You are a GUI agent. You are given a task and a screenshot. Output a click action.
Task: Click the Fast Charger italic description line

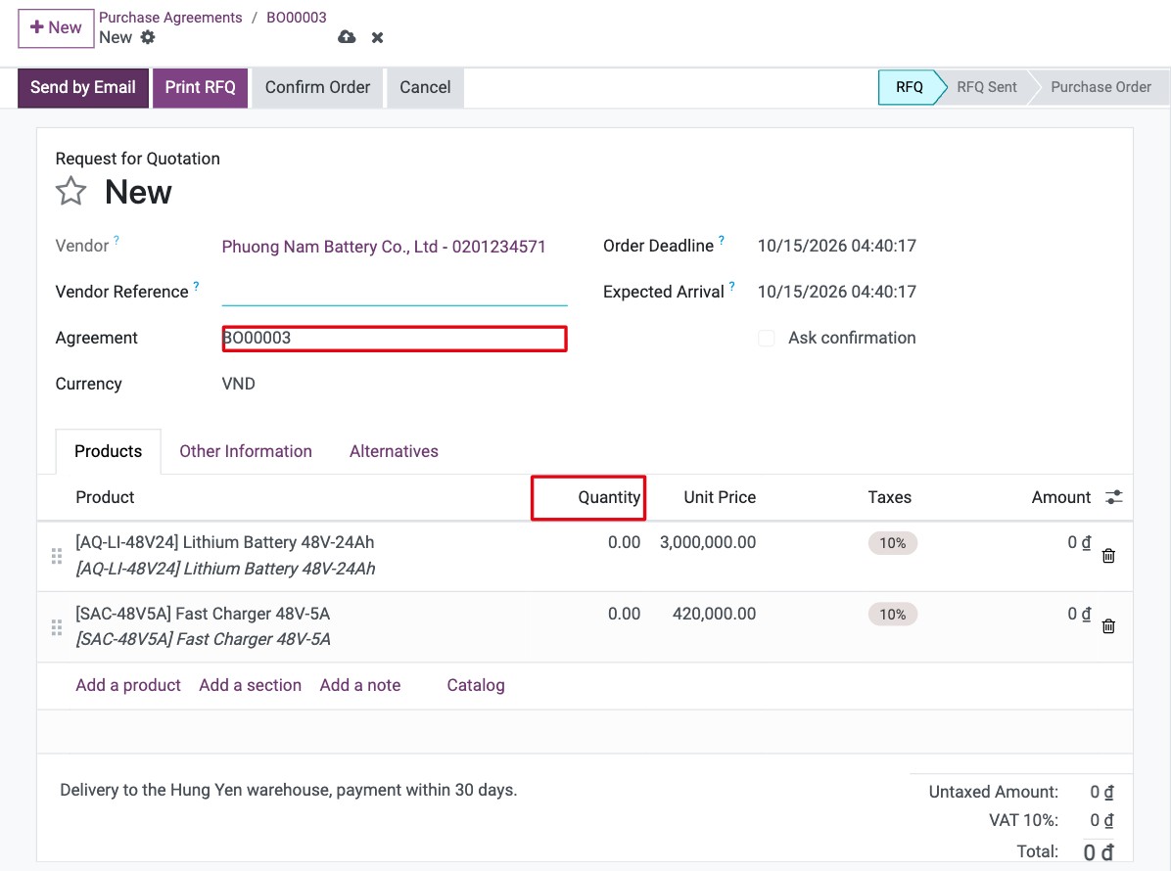coord(203,640)
